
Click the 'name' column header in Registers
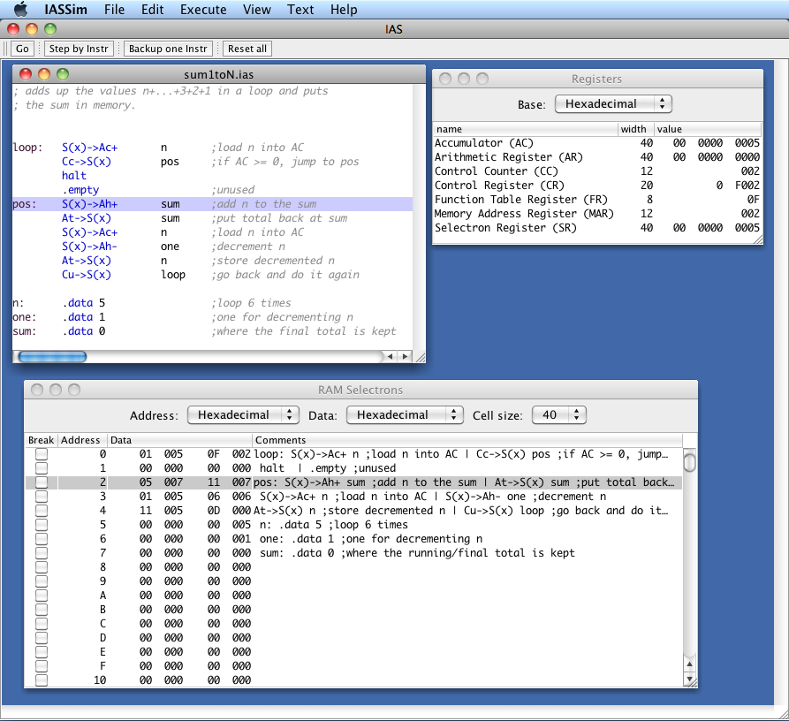(526, 129)
